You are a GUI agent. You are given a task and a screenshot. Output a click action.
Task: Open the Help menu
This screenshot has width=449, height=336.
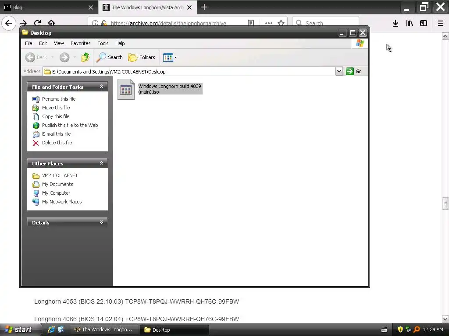pyautogui.click(x=120, y=43)
